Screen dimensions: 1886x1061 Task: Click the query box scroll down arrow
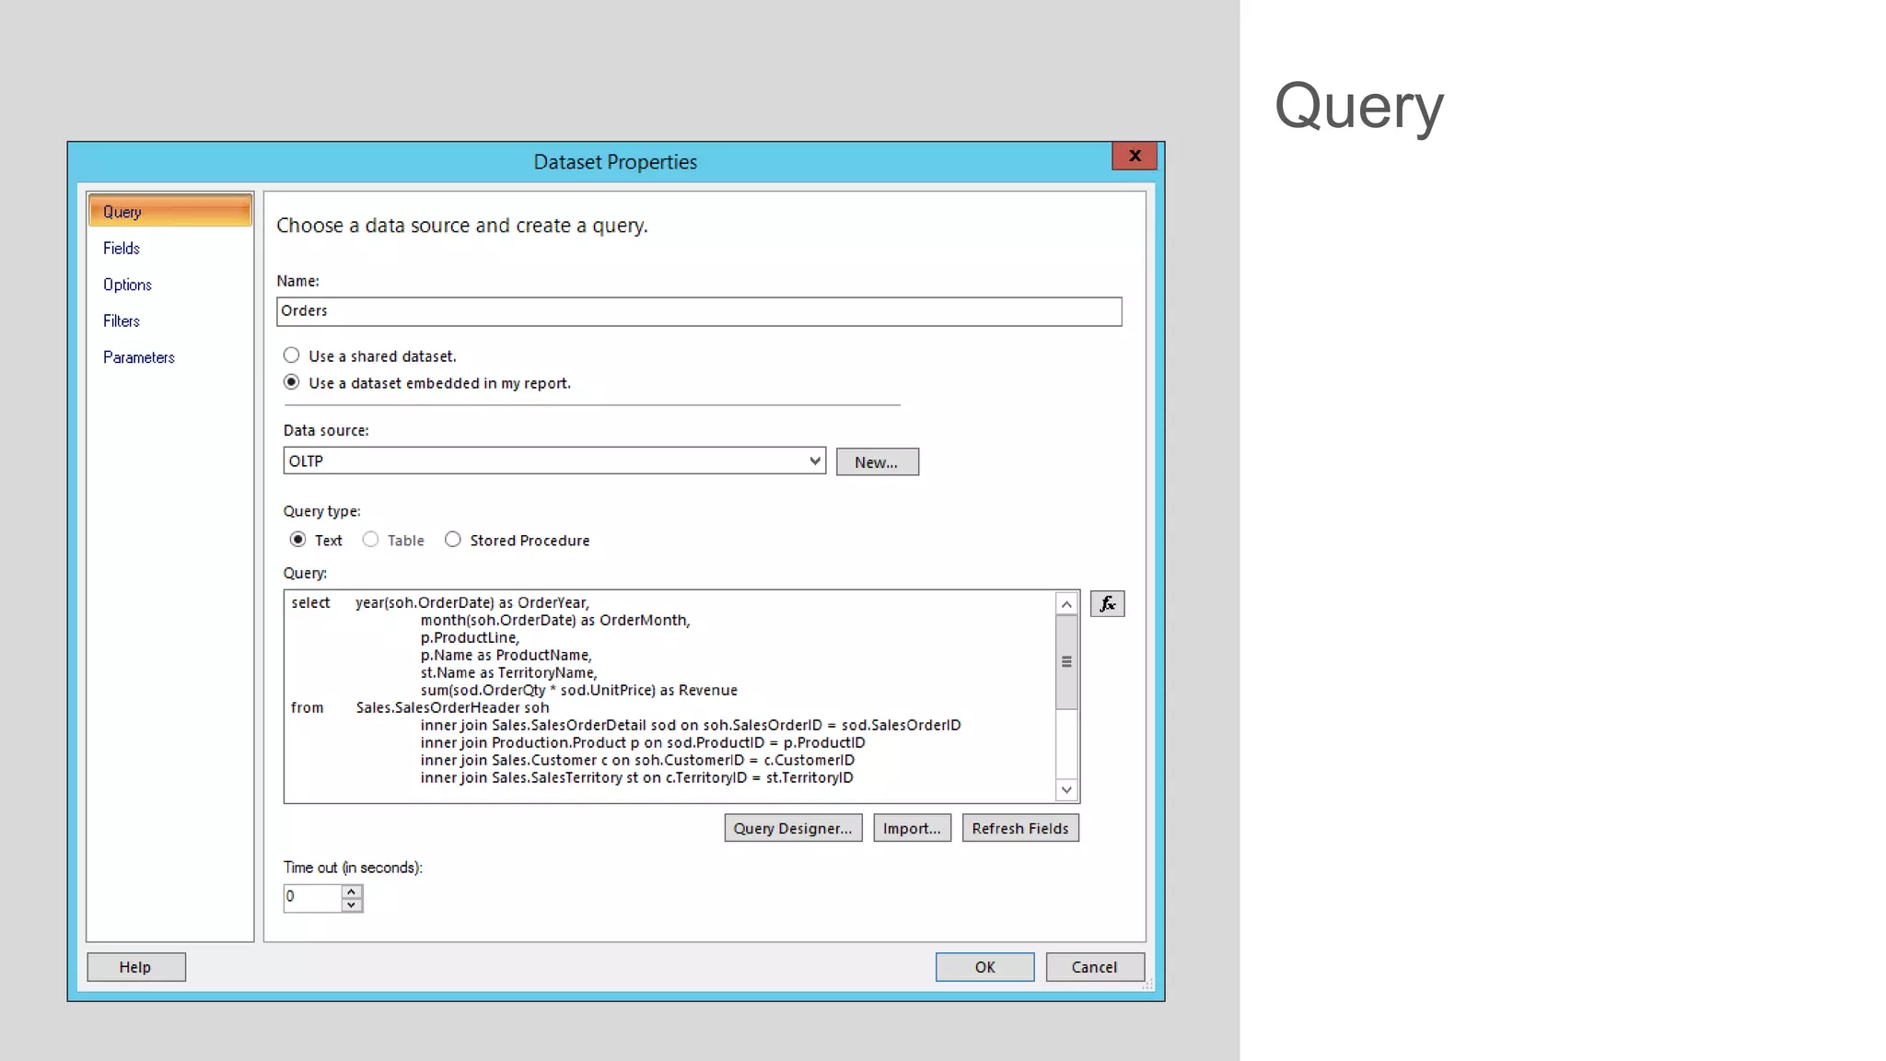coord(1066,789)
